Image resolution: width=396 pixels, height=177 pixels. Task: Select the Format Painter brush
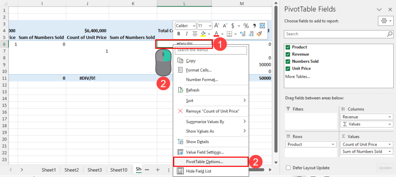(259, 34)
